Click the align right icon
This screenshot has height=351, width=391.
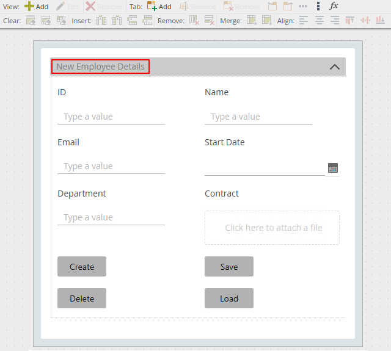334,20
